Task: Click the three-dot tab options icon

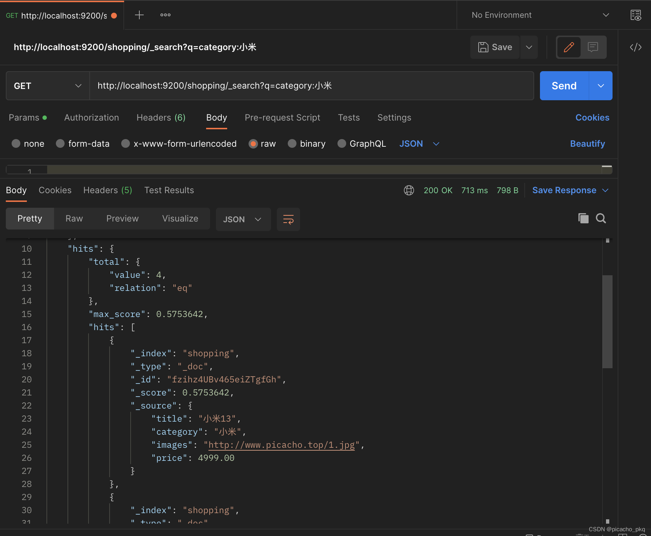Action: pyautogui.click(x=165, y=15)
